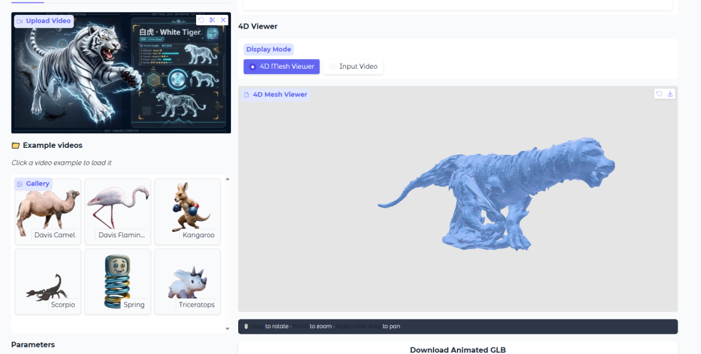
Task: Load the Kangaroo example video
Action: click(x=188, y=211)
